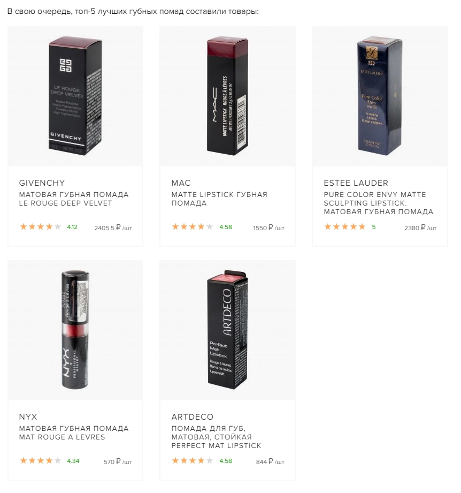Open the Artdeco lipstick product image
Screen dimensions: 461x493
227,330
